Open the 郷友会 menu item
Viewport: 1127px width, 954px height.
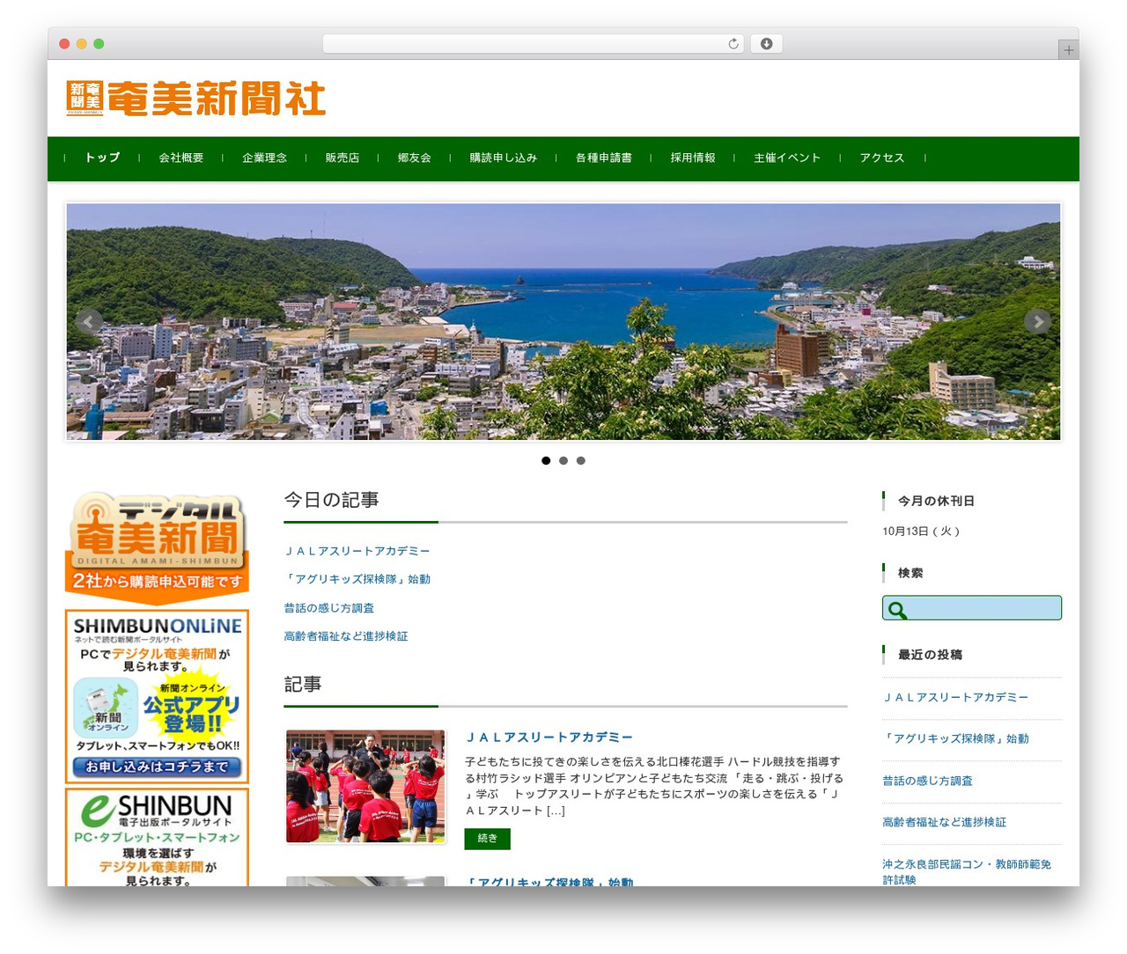pyautogui.click(x=415, y=158)
